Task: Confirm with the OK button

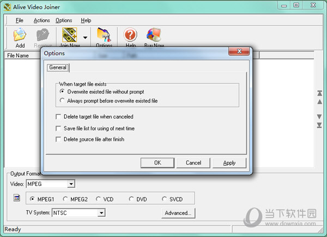Action: [x=158, y=163]
